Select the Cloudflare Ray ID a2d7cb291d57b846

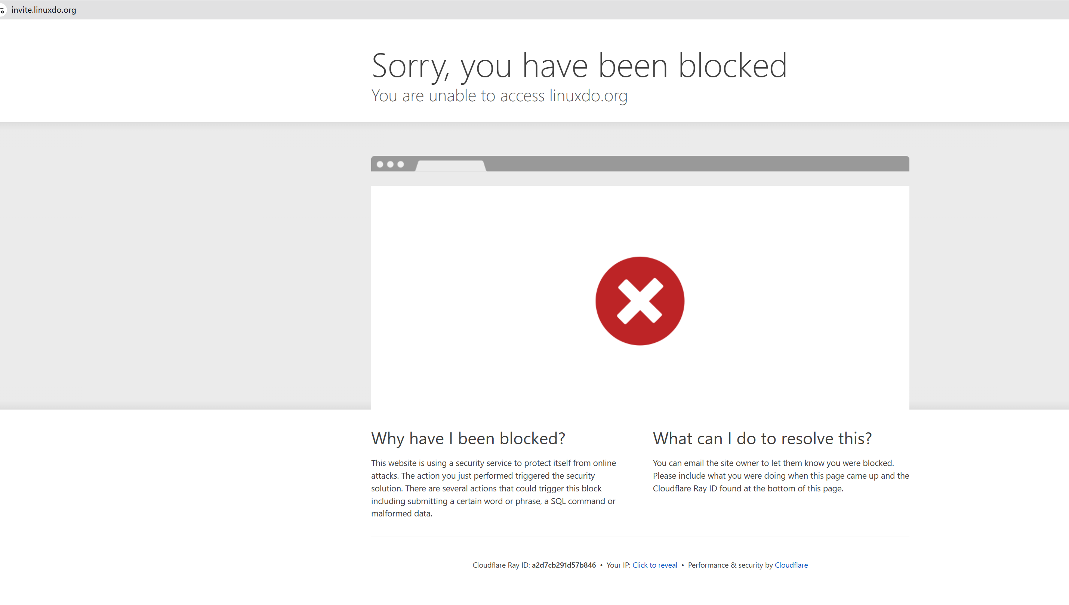coord(564,565)
